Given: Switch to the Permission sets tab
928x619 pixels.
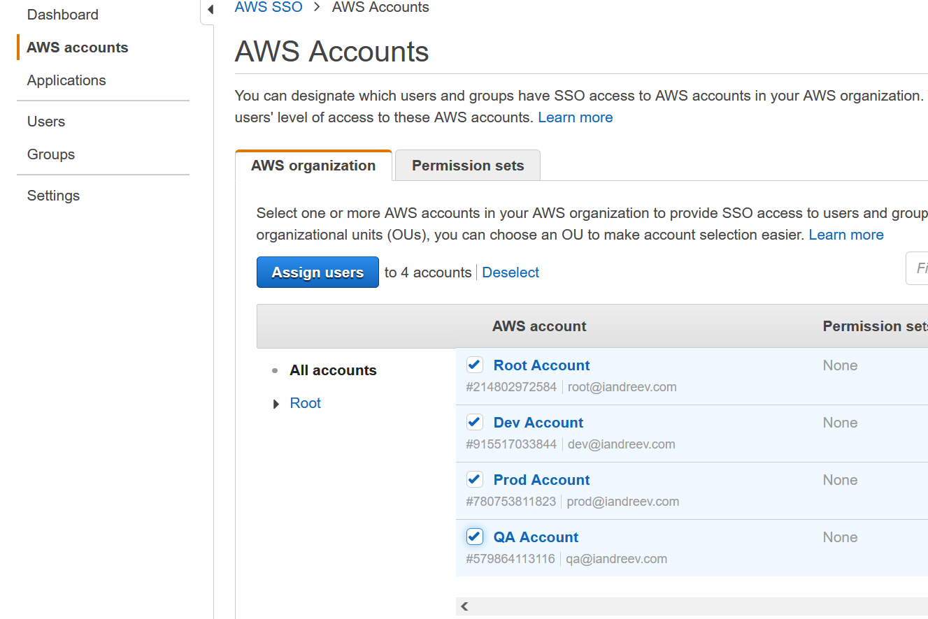Looking at the screenshot, I should point(468,166).
